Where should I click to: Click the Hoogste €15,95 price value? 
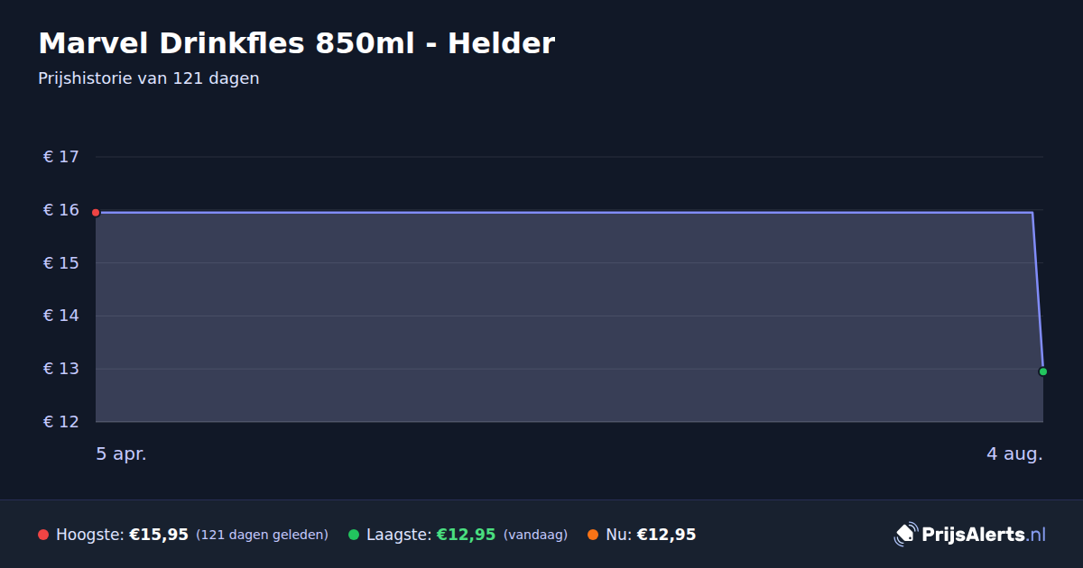tap(159, 535)
